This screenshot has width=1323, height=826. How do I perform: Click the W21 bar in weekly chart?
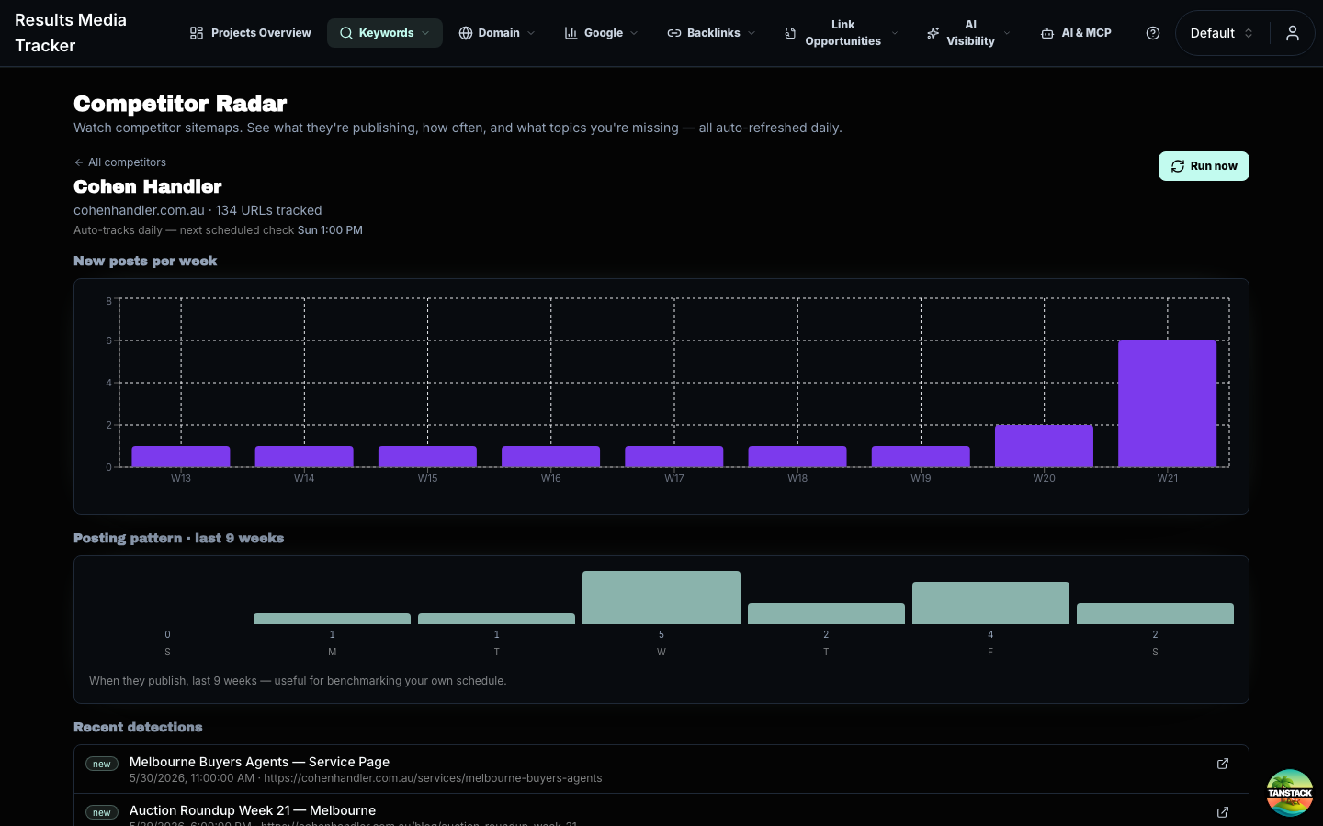tap(1167, 404)
